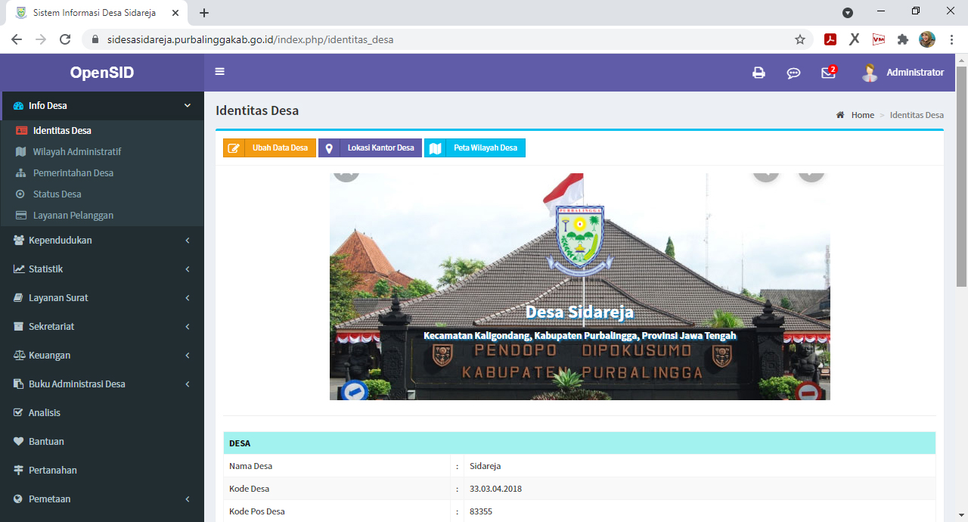Click the OpenSID logo link
The image size is (968, 522).
point(101,73)
